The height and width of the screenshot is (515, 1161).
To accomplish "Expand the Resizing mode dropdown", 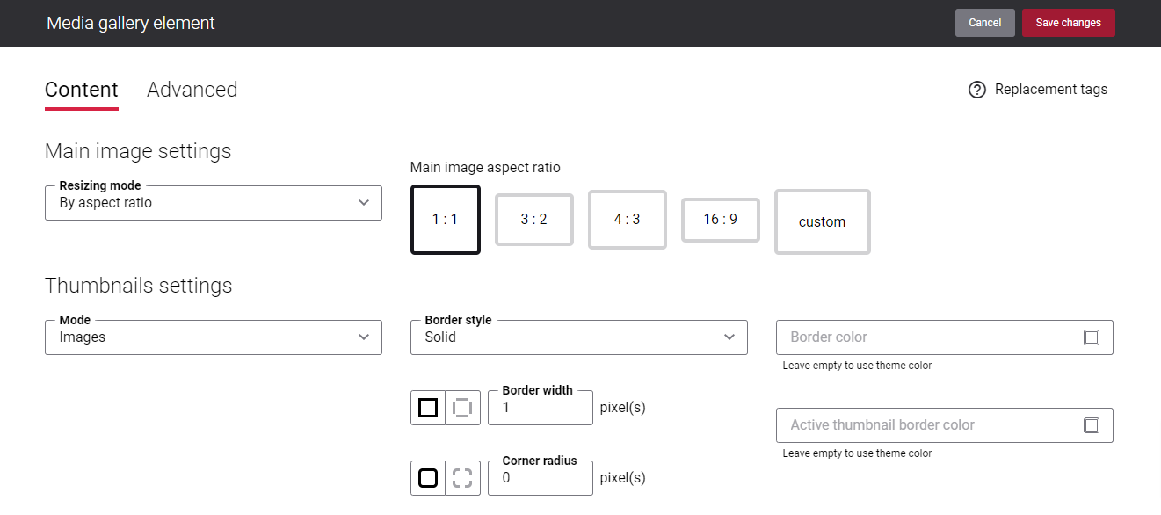I will [214, 203].
